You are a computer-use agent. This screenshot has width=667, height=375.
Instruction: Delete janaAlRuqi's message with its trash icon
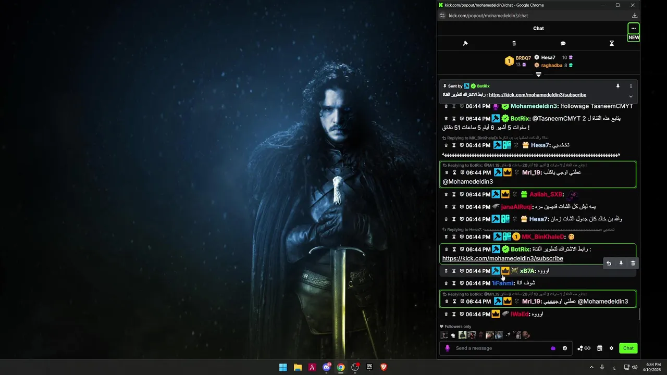[446, 207]
